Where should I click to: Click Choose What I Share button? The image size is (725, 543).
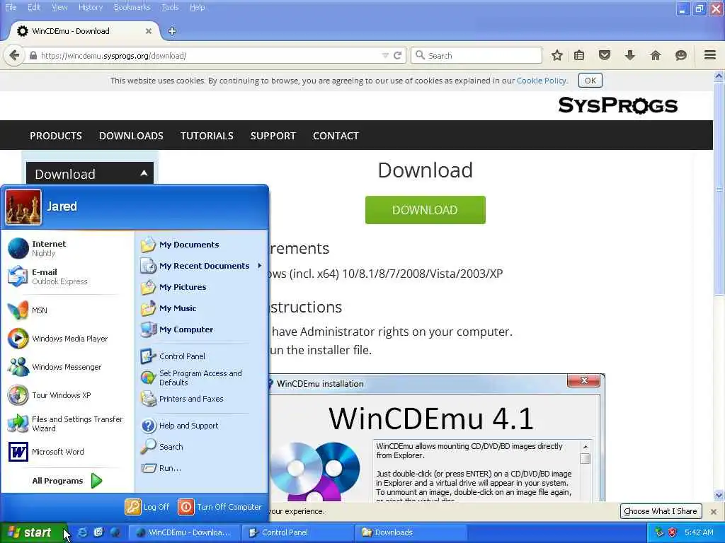[661, 511]
